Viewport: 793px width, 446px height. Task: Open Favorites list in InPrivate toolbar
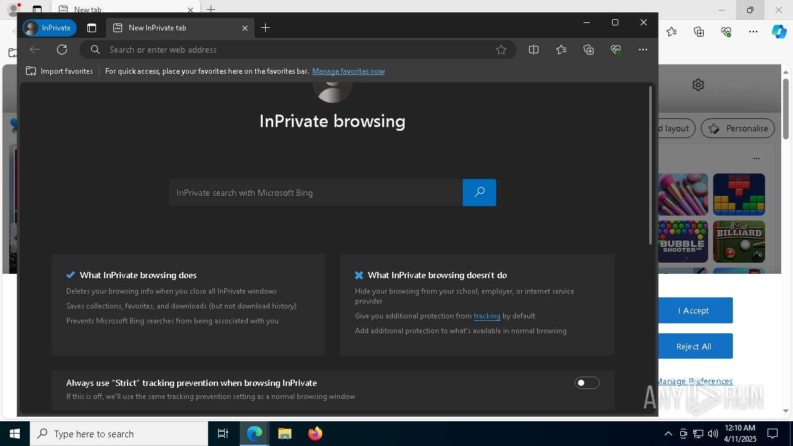(x=561, y=50)
